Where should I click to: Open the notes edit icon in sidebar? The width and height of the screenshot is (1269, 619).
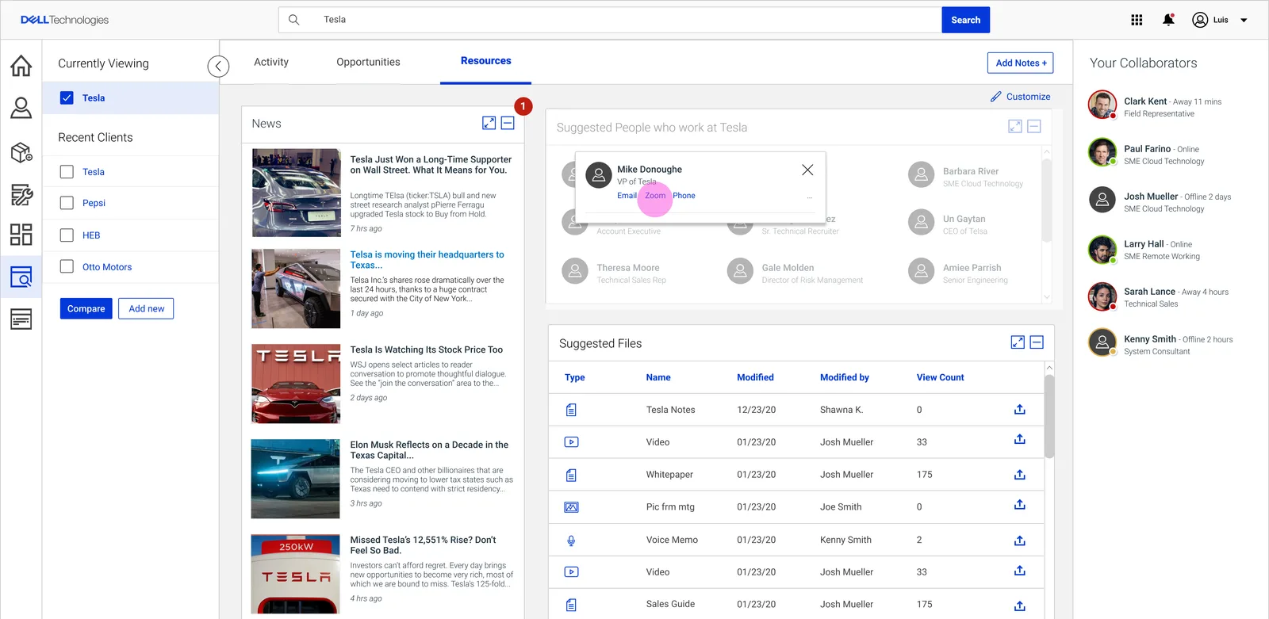pyautogui.click(x=21, y=194)
